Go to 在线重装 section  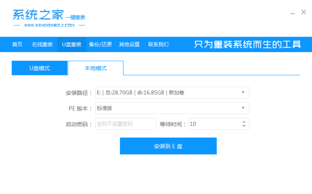point(42,44)
